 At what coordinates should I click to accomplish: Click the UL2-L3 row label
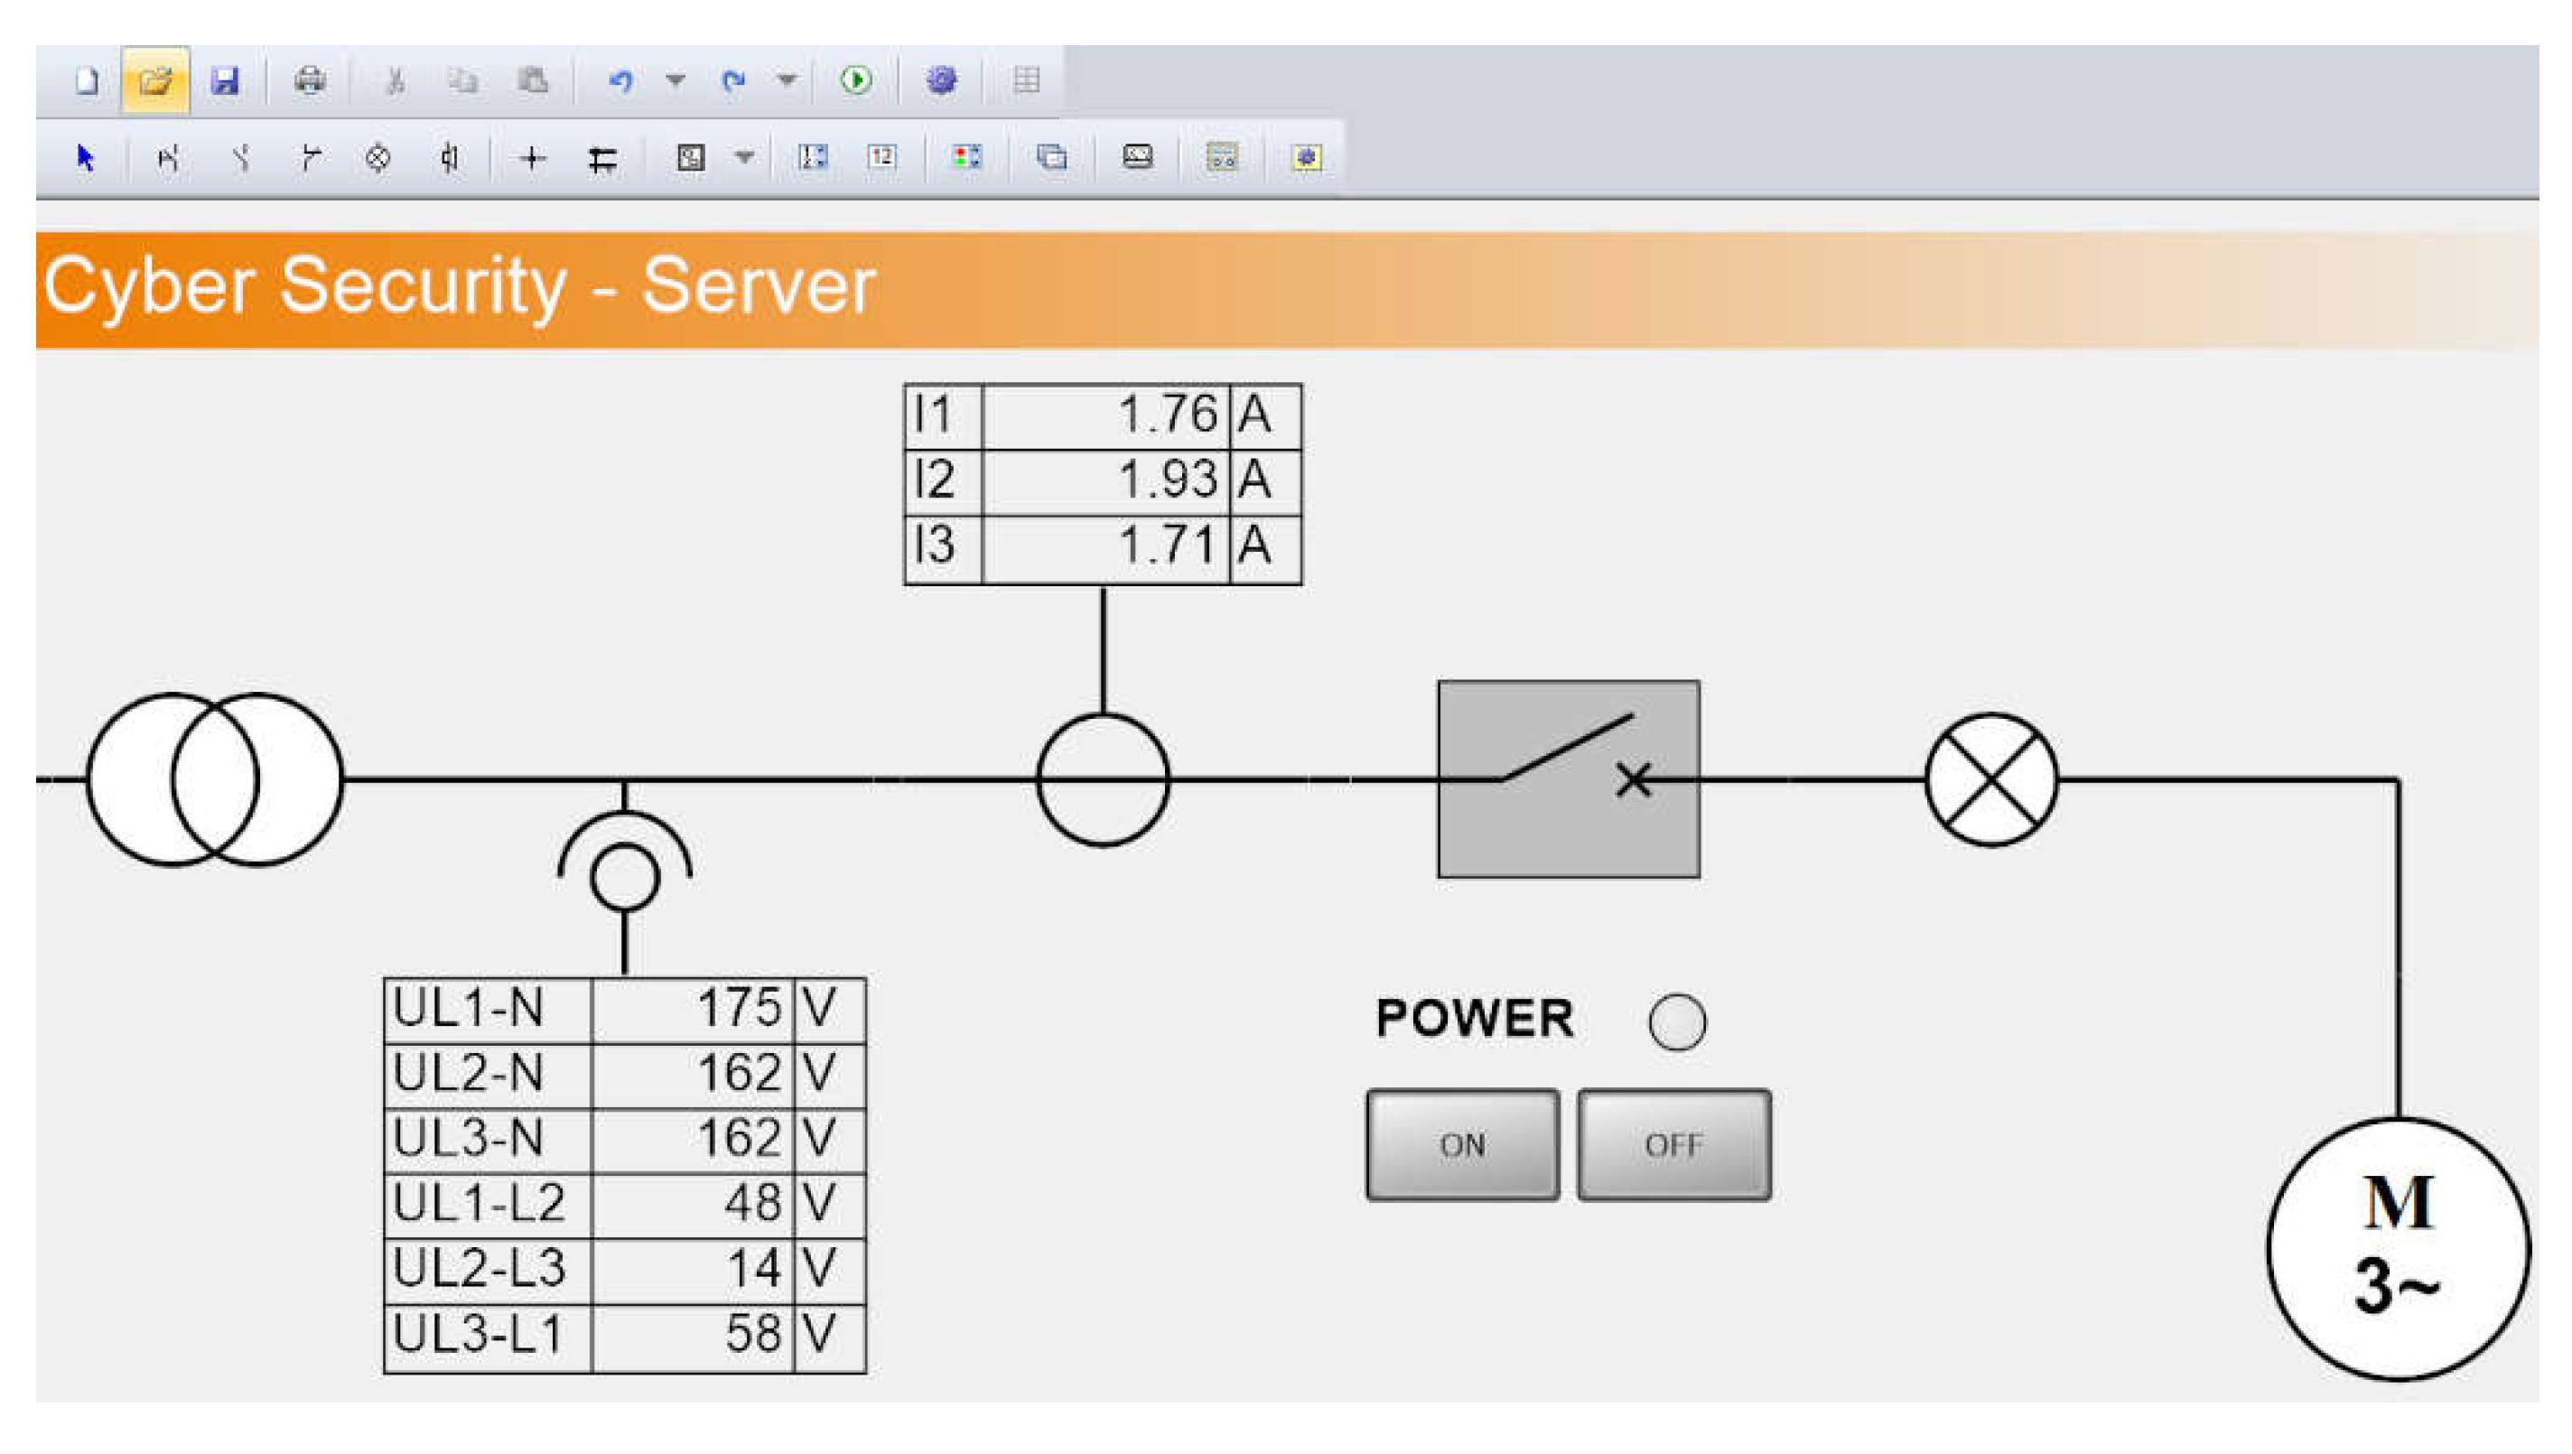480,1268
